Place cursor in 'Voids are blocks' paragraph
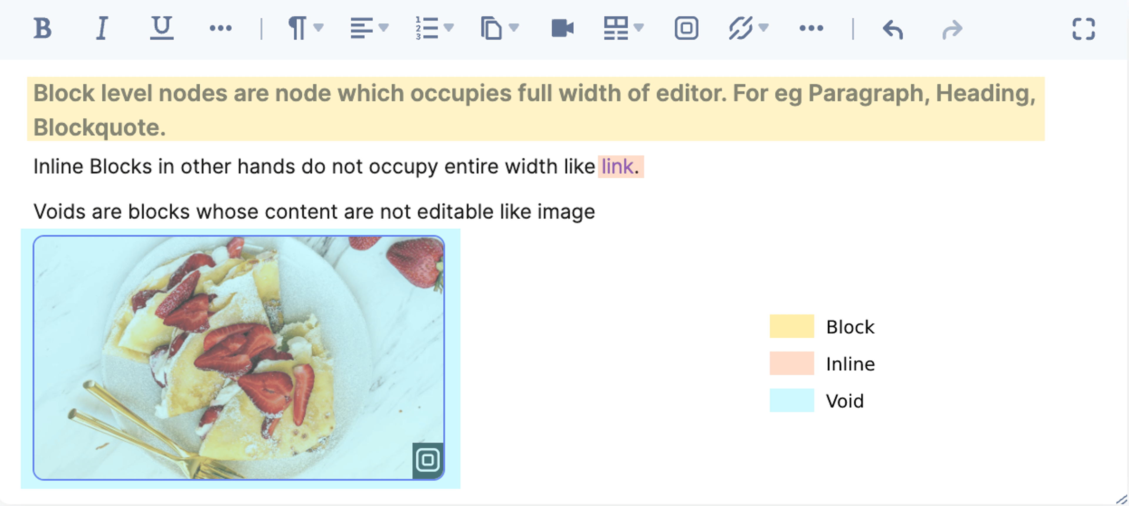 click(314, 212)
